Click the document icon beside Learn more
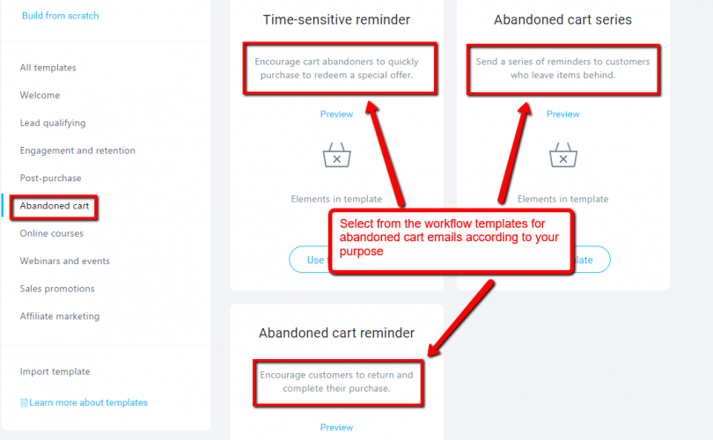 point(24,403)
